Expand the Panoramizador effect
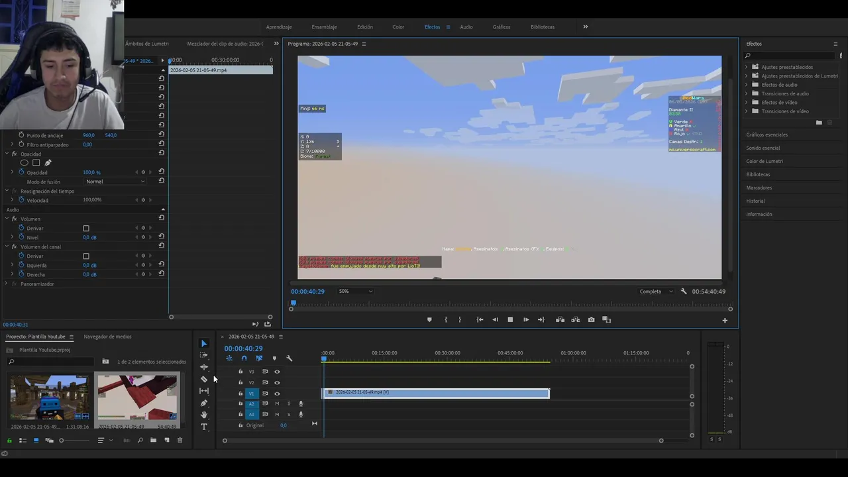 pyautogui.click(x=6, y=284)
